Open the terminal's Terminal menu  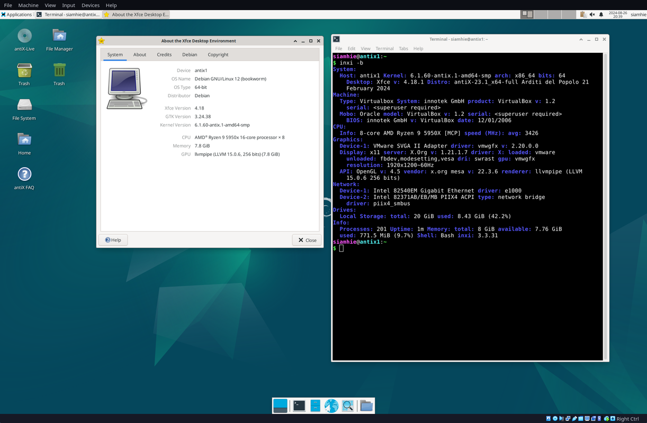point(384,49)
